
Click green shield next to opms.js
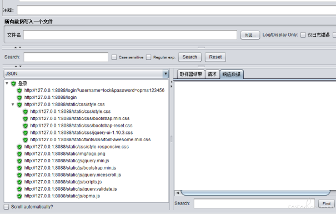point(19,196)
